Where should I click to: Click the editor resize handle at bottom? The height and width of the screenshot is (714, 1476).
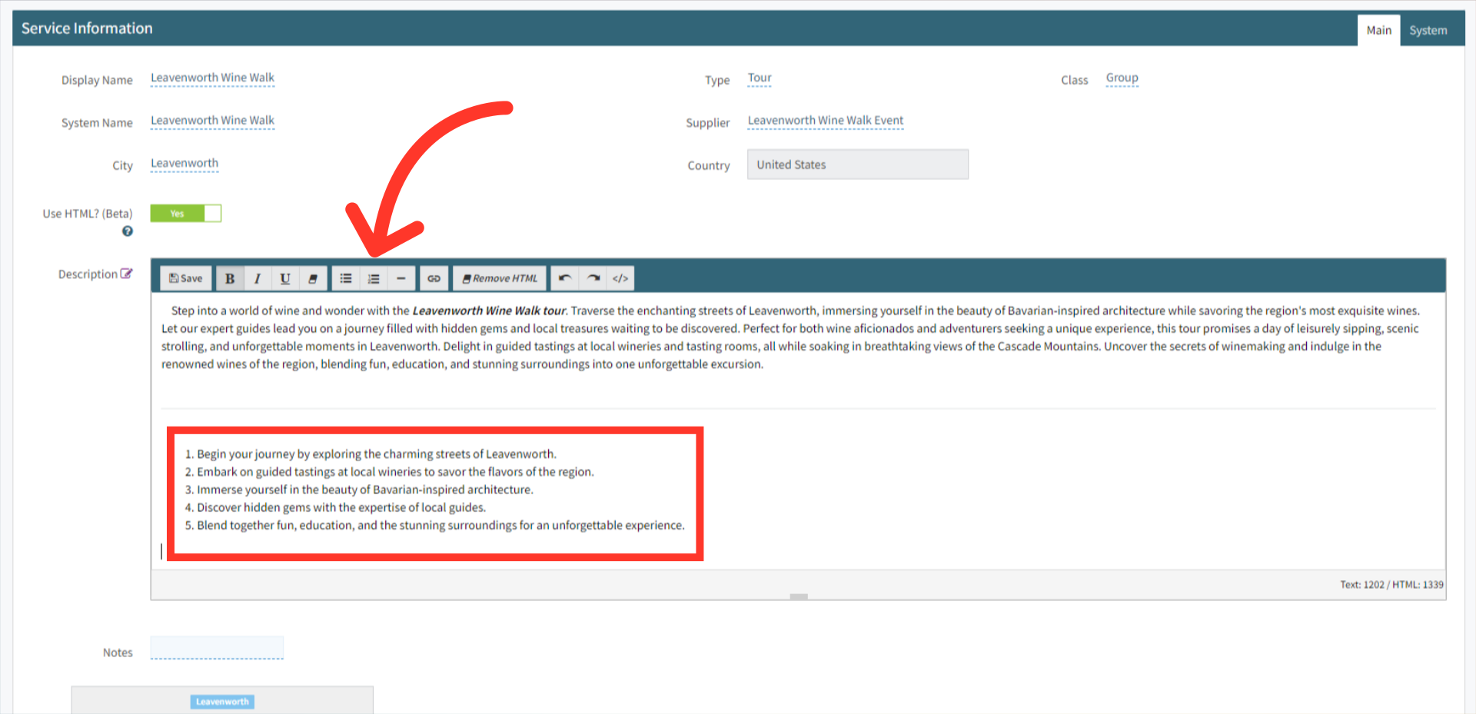coord(799,596)
